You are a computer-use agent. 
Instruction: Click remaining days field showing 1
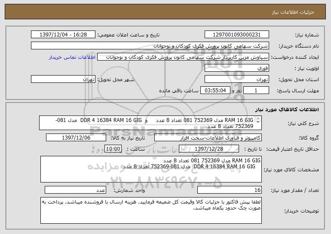pyautogui.click(x=256, y=91)
